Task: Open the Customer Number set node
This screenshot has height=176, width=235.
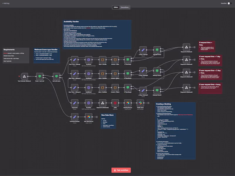Action: point(75,117)
